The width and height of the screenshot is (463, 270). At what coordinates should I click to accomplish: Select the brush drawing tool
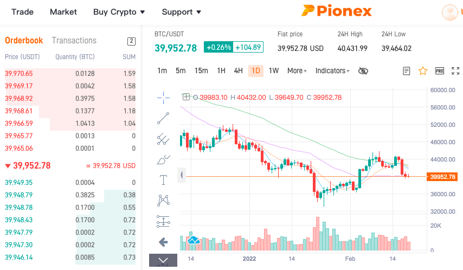click(163, 159)
